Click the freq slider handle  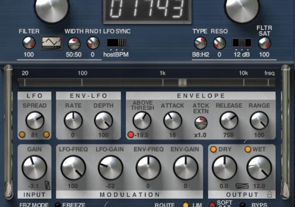tap(182, 82)
